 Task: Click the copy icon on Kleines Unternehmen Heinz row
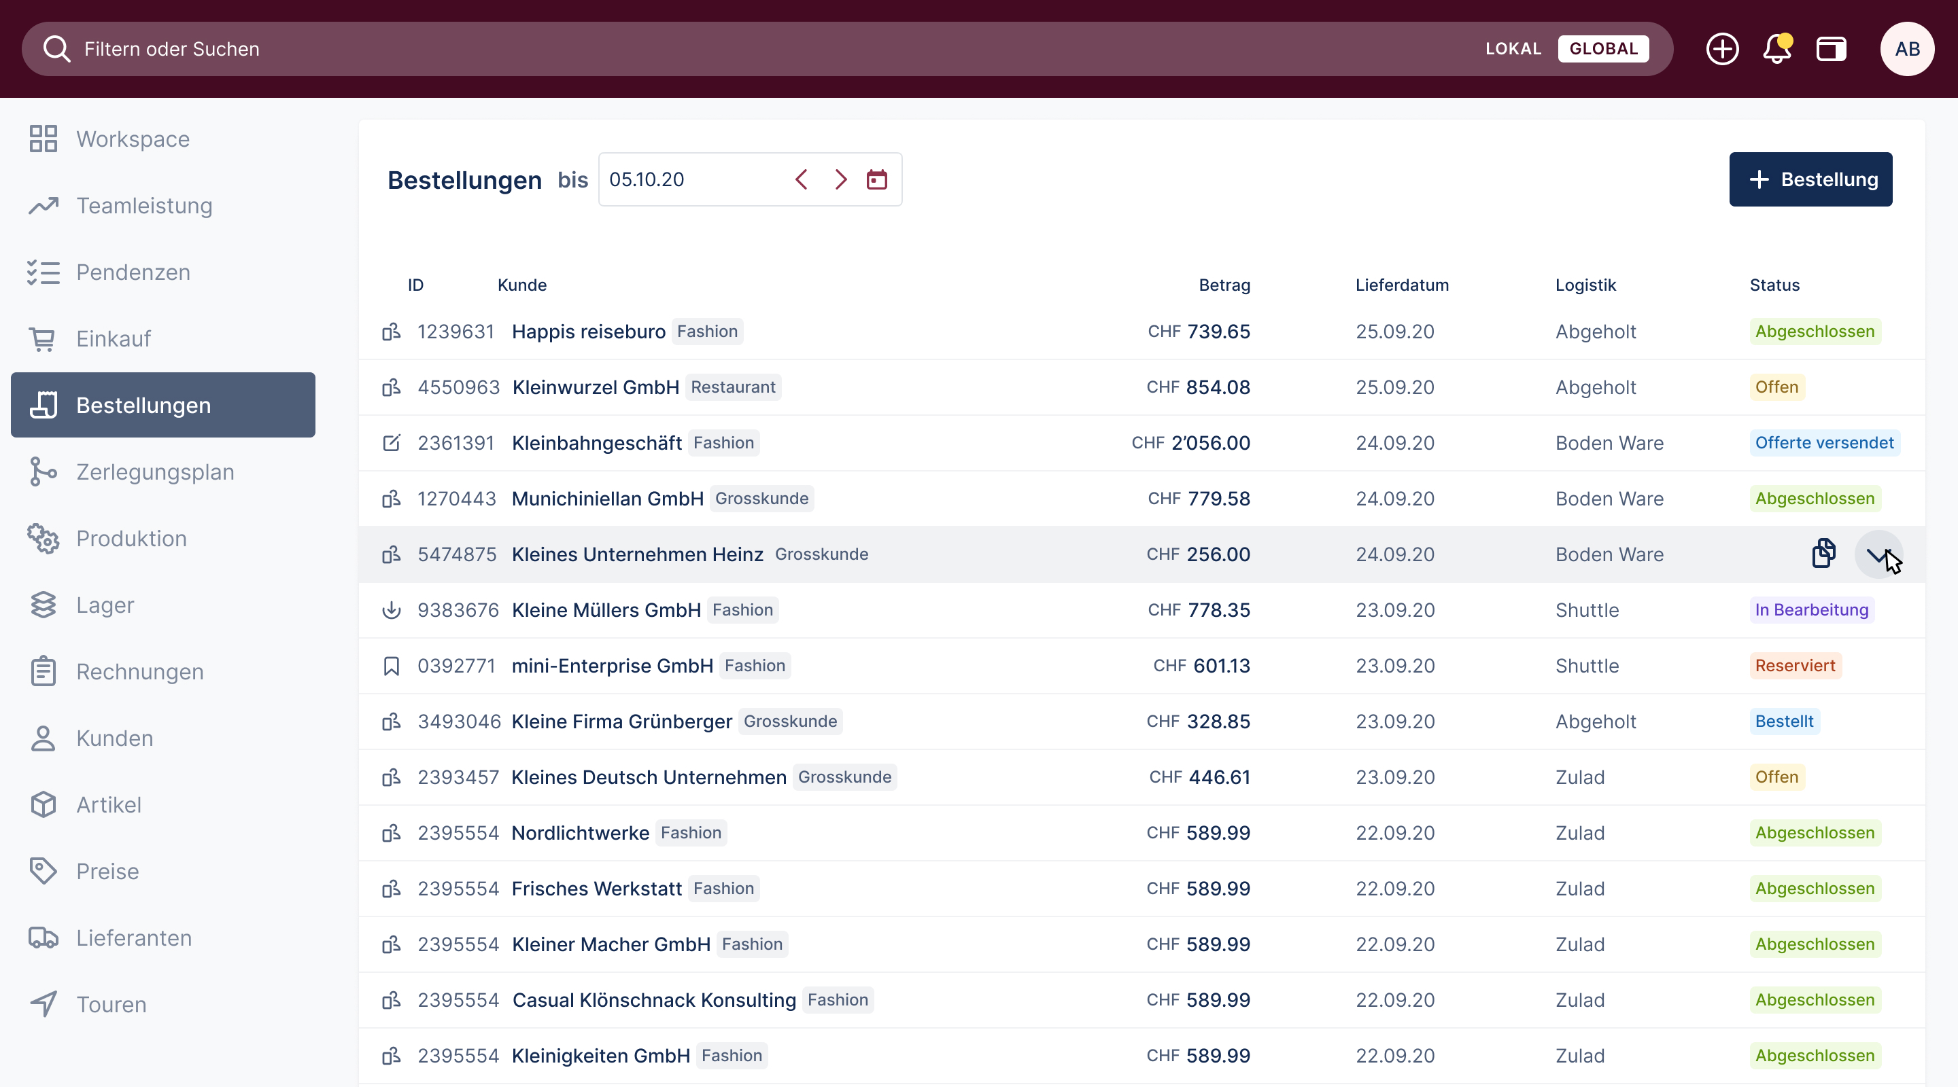click(1823, 554)
